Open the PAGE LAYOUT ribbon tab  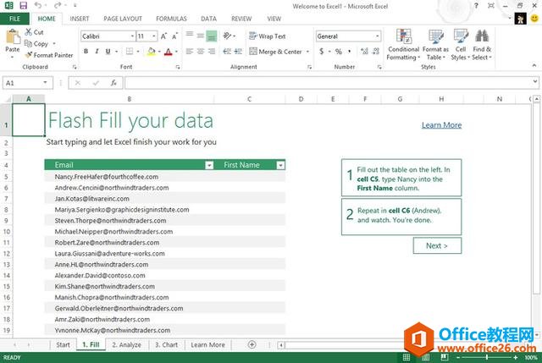123,18
